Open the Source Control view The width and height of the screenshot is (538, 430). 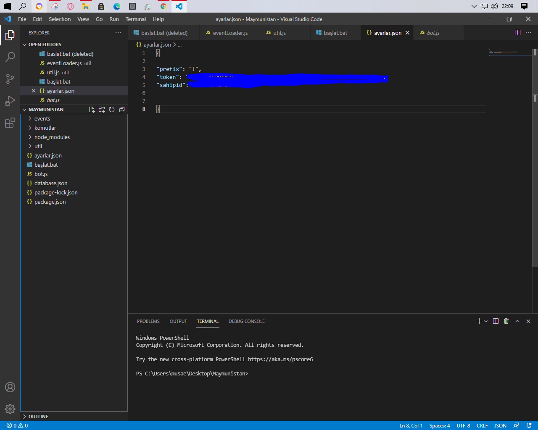pyautogui.click(x=10, y=79)
